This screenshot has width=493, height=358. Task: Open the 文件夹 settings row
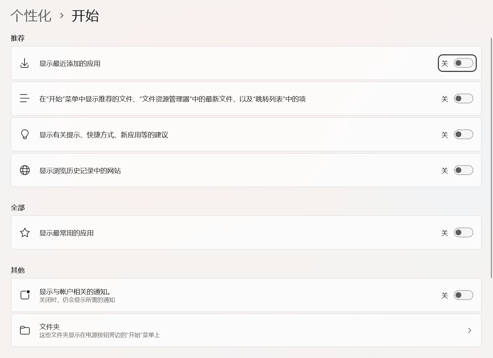[245, 330]
